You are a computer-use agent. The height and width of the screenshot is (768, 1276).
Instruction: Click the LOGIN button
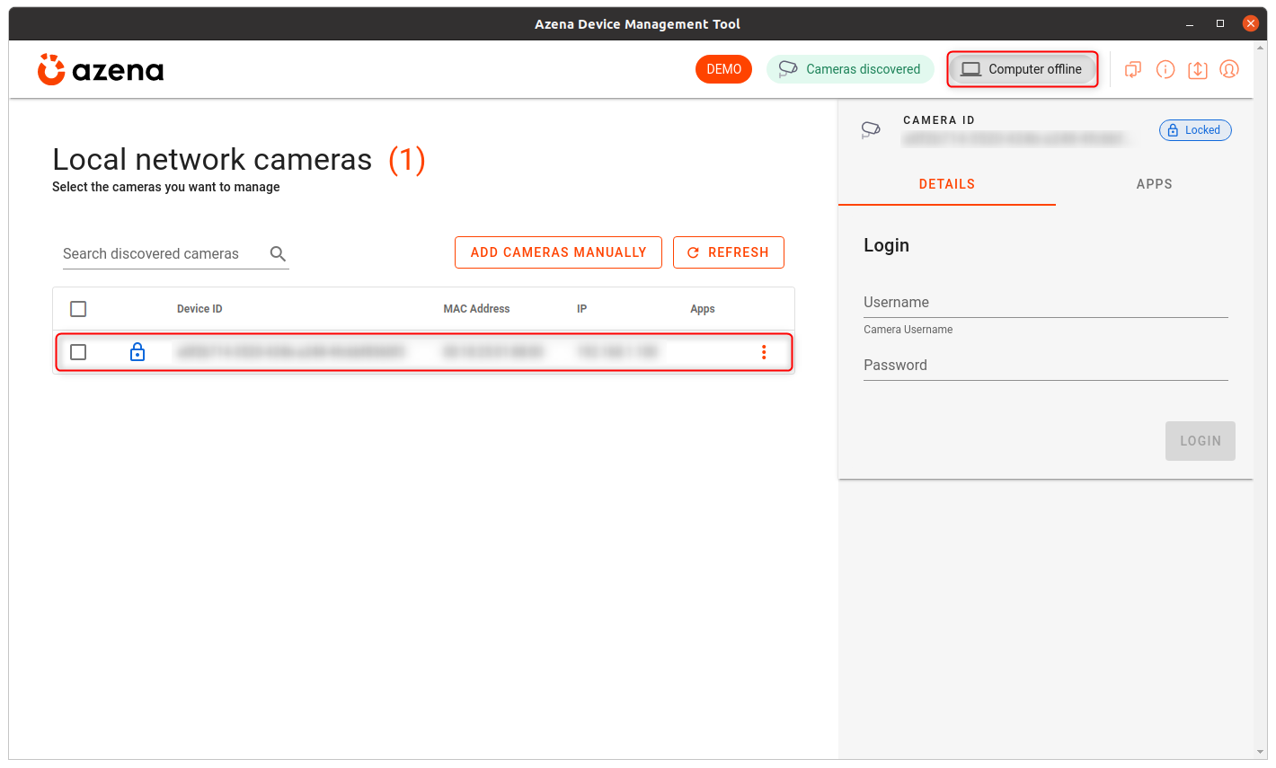(1201, 441)
